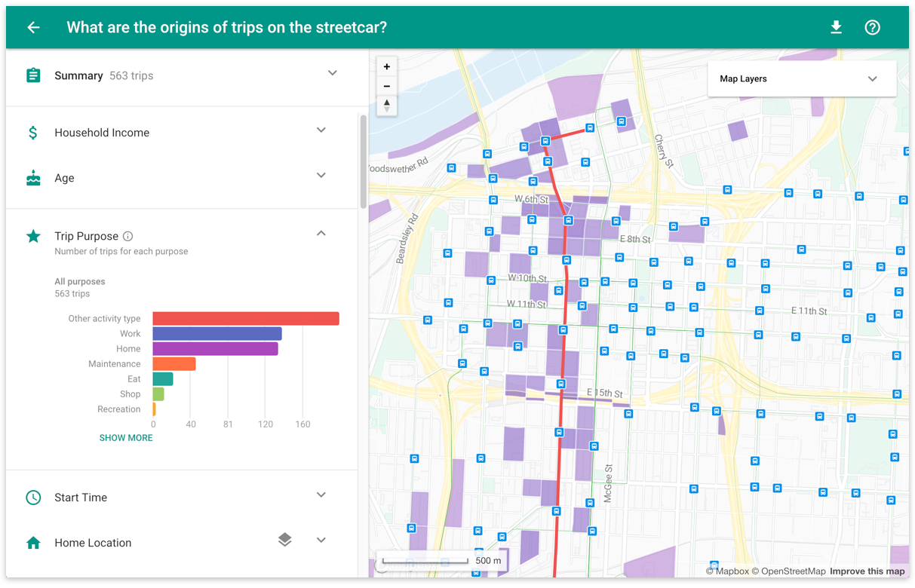Click the Other activity type label
The width and height of the screenshot is (915, 588).
coord(104,319)
